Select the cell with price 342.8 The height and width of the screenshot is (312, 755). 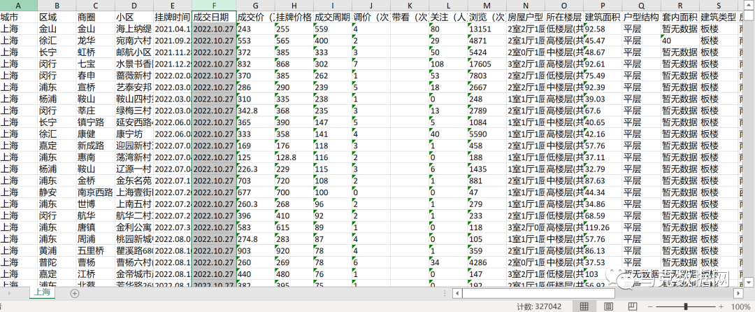(255, 111)
